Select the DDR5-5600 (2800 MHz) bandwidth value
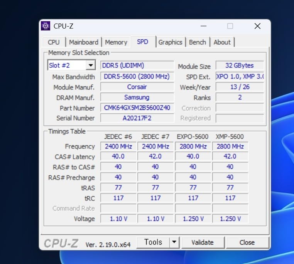 pyautogui.click(x=137, y=76)
